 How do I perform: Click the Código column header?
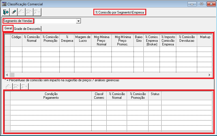click(x=16, y=41)
